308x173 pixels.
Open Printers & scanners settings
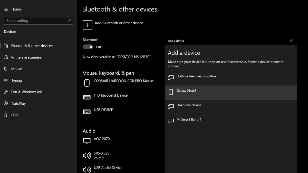(x=38, y=57)
